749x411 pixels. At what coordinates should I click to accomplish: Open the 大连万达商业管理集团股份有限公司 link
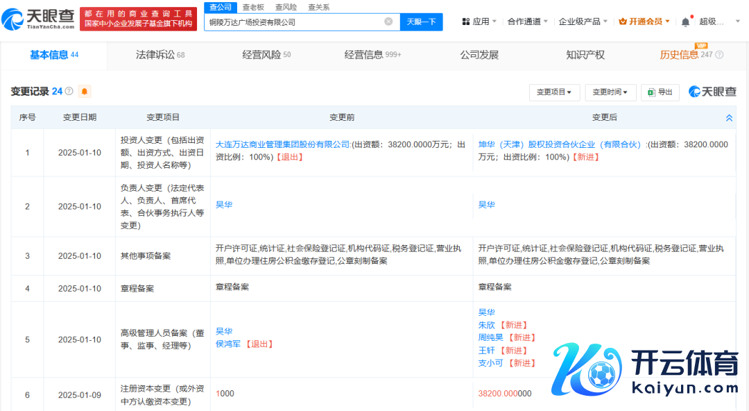click(x=283, y=145)
